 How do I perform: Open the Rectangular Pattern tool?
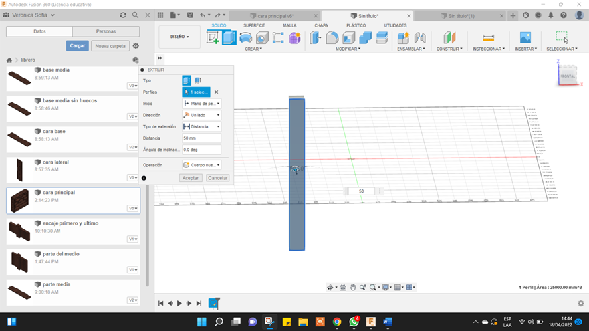[x=278, y=38]
